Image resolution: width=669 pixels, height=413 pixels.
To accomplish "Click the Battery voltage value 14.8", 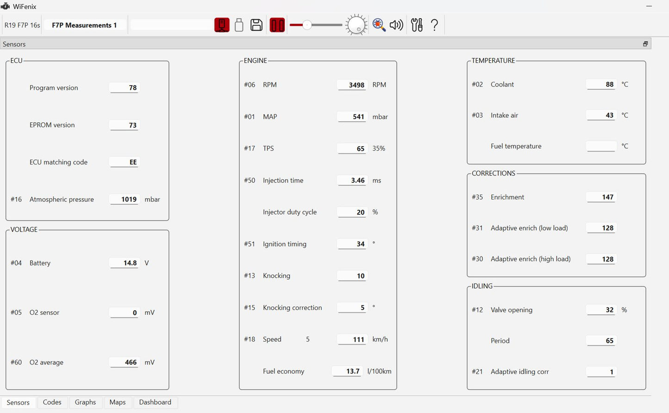I will pyautogui.click(x=124, y=263).
